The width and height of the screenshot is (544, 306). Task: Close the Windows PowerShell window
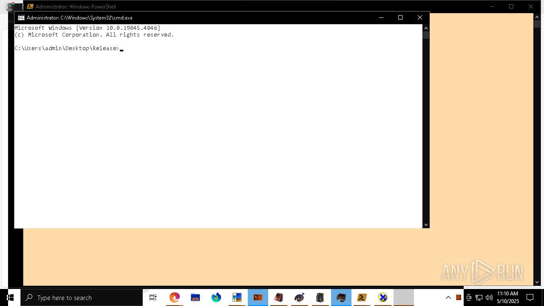(531, 6)
